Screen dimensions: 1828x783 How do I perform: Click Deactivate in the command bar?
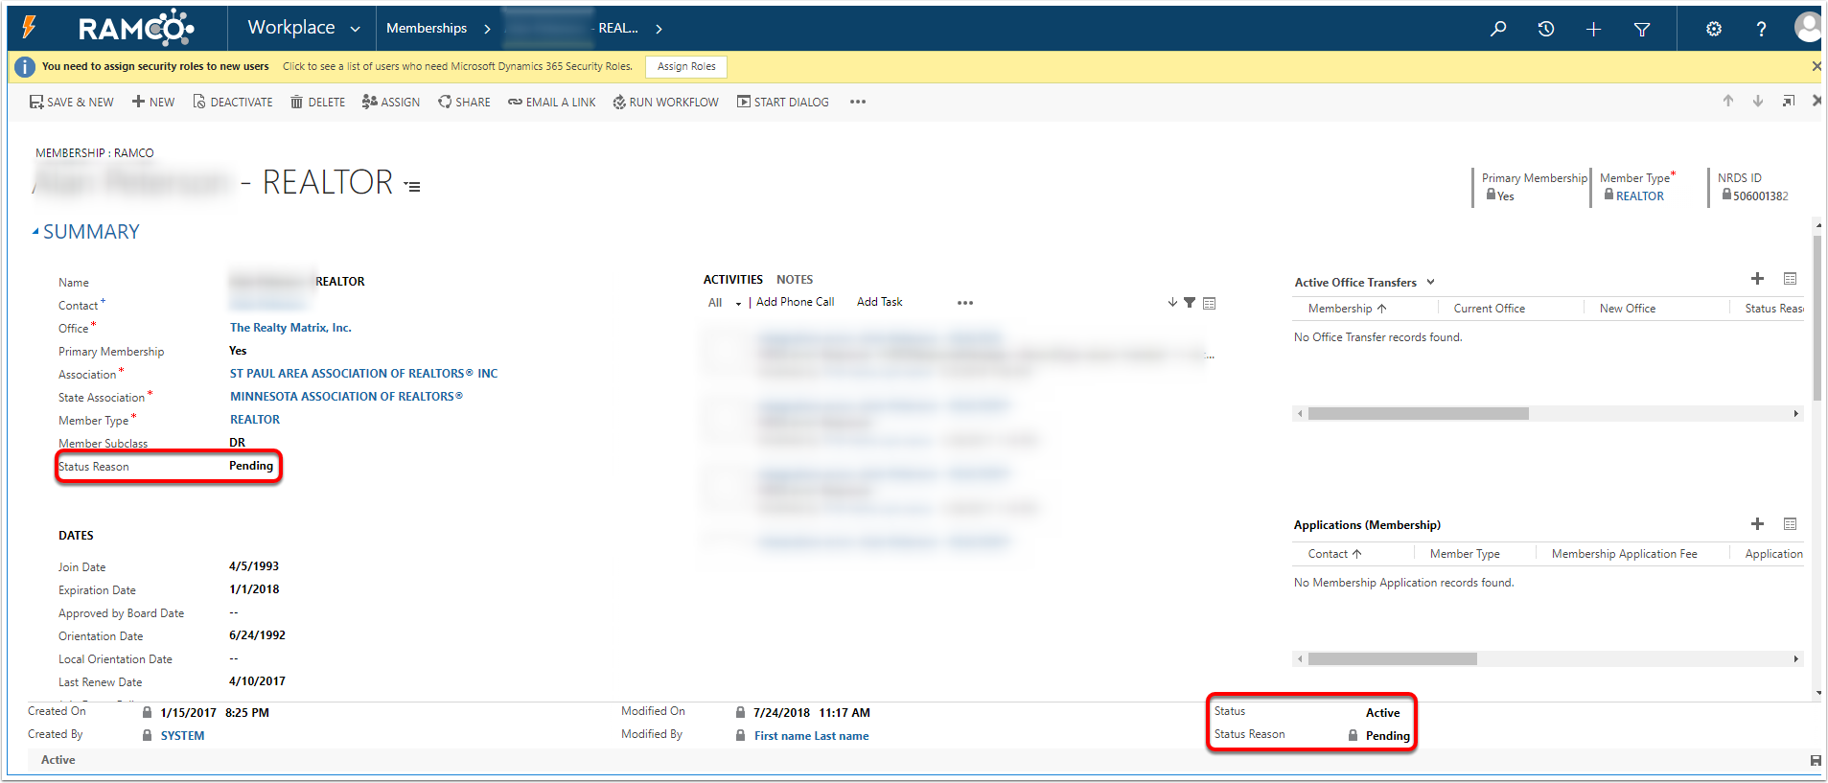point(233,102)
